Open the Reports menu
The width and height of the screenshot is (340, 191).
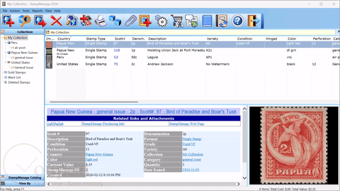coord(37,11)
